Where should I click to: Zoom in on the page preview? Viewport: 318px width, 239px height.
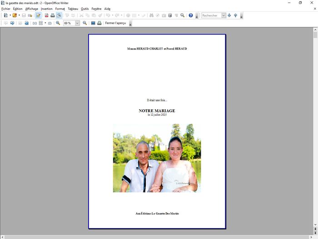(58, 23)
